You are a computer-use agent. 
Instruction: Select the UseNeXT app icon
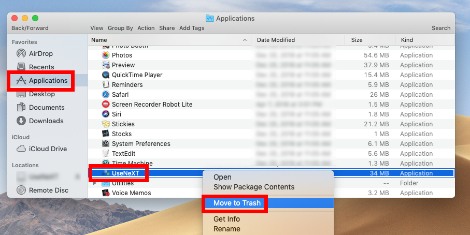106,173
